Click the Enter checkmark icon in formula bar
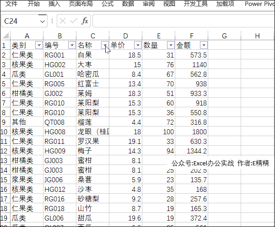The width and height of the screenshot is (275, 227). click(74, 21)
